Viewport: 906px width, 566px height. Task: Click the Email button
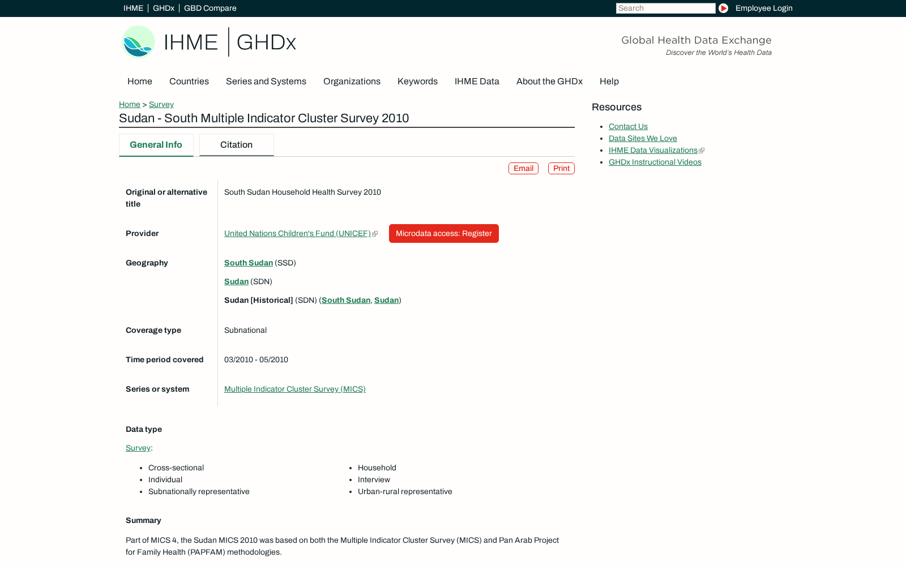point(523,169)
